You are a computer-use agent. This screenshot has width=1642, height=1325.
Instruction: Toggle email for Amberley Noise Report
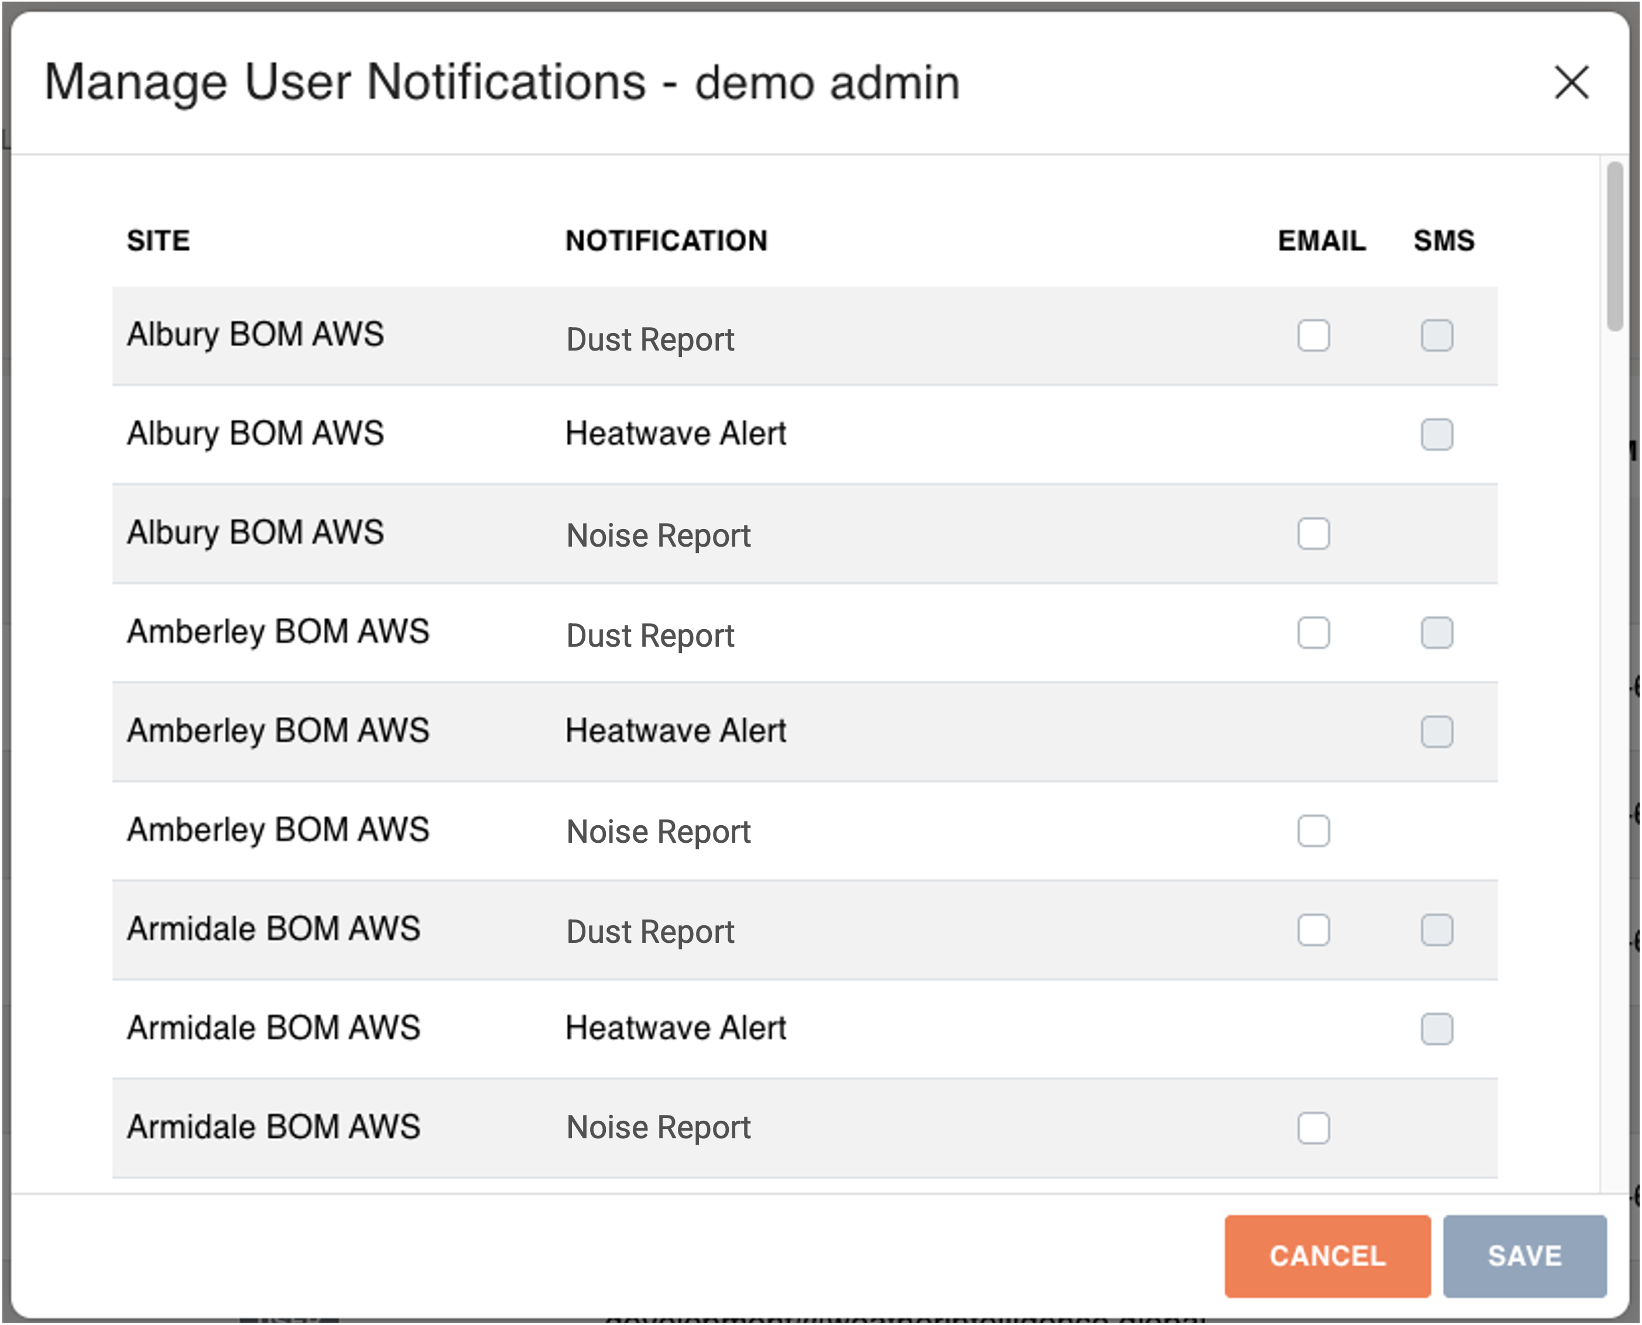[x=1313, y=830]
